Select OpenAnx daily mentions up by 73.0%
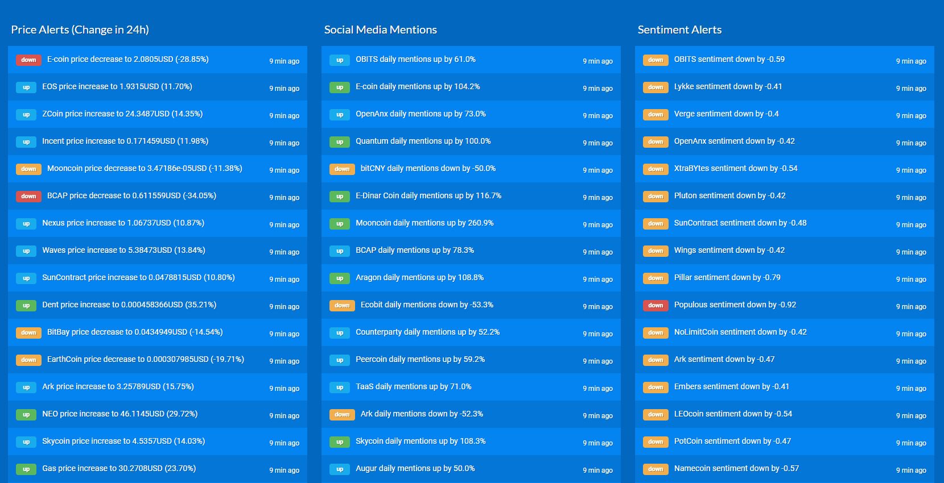Viewport: 944px width, 483px height. [471, 114]
